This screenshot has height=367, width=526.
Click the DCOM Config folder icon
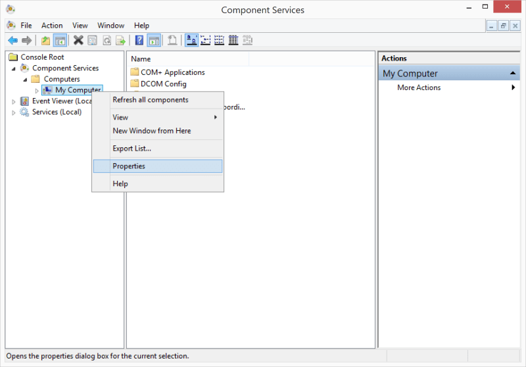pyautogui.click(x=135, y=84)
